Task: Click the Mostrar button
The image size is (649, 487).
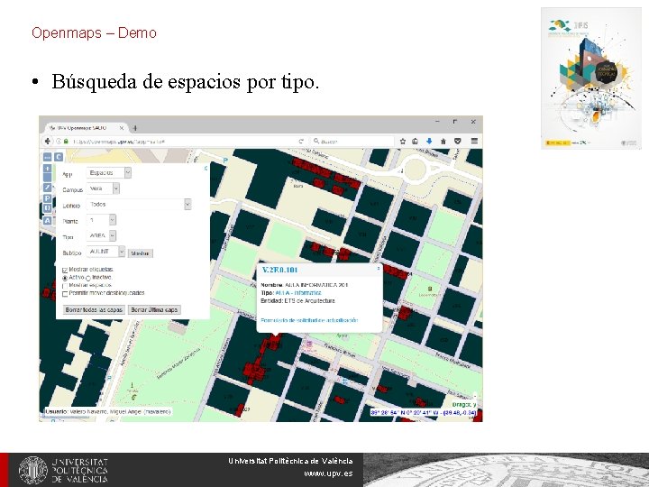Action: 140,253
